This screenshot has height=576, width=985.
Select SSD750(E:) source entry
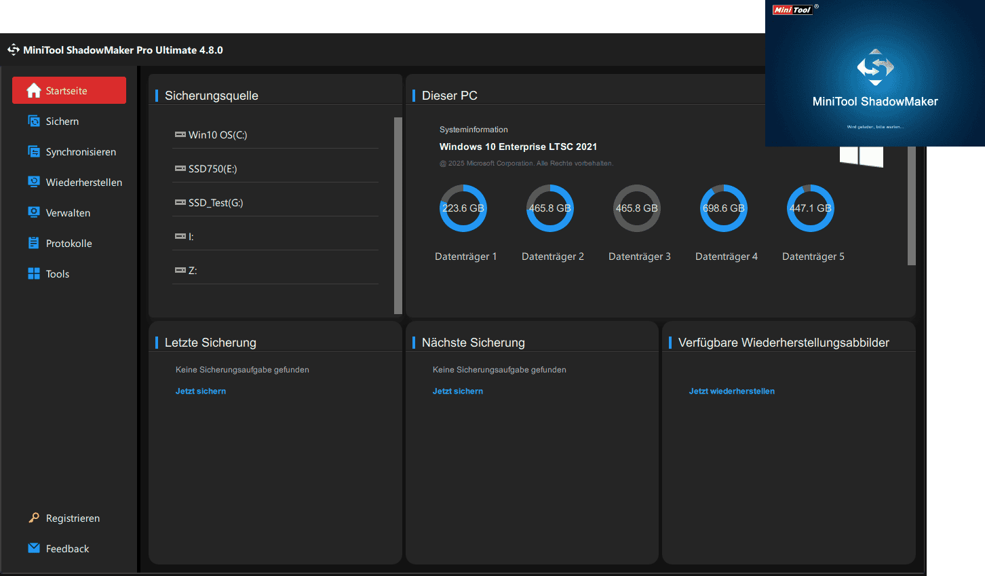click(275, 168)
